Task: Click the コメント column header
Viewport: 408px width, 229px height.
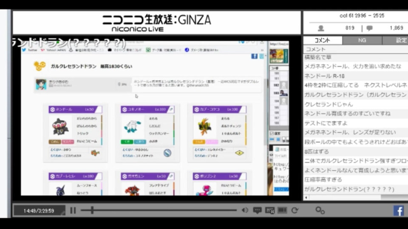Action: [x=356, y=49]
